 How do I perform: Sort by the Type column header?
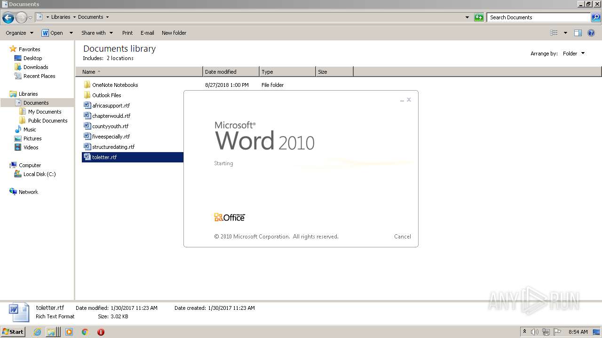[x=287, y=72]
